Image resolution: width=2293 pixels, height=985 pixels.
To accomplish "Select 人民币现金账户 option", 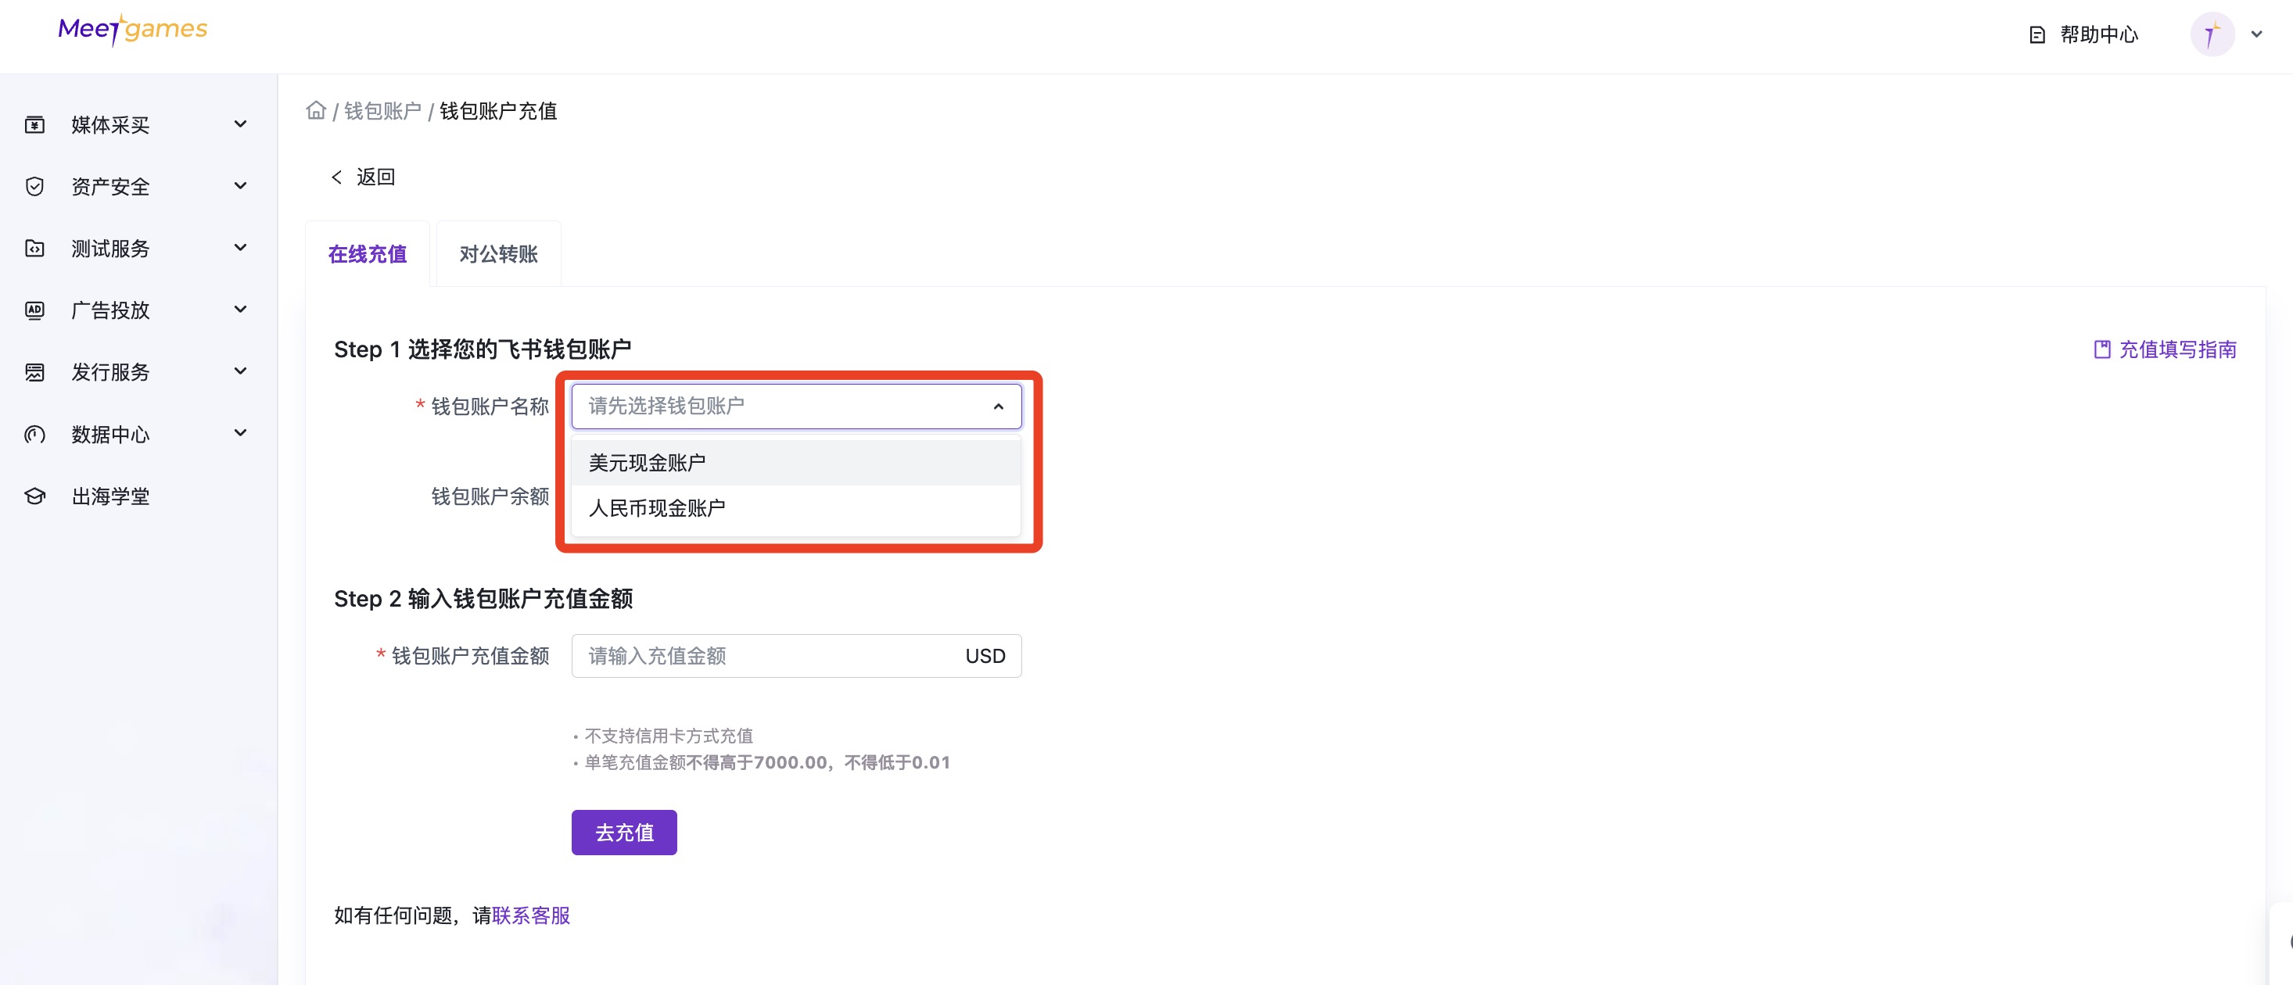I will click(x=796, y=508).
